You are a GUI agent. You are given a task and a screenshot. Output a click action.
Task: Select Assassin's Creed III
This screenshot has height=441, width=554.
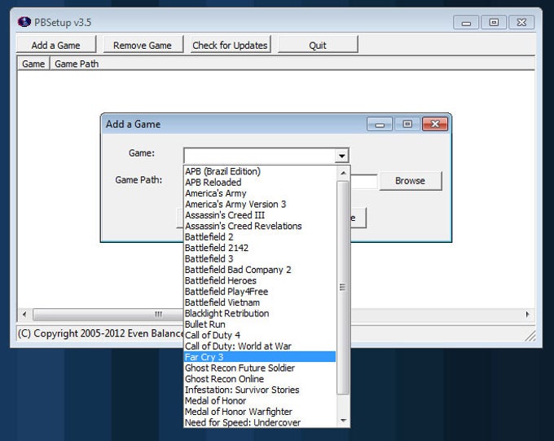(x=260, y=215)
